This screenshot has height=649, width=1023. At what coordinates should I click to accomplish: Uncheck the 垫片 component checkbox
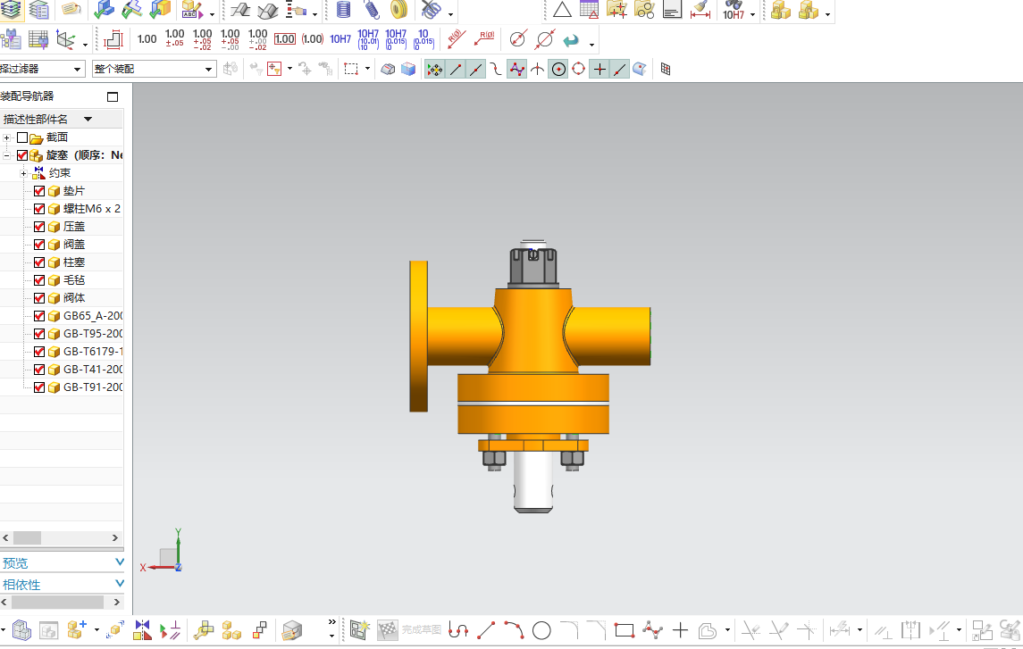39,191
